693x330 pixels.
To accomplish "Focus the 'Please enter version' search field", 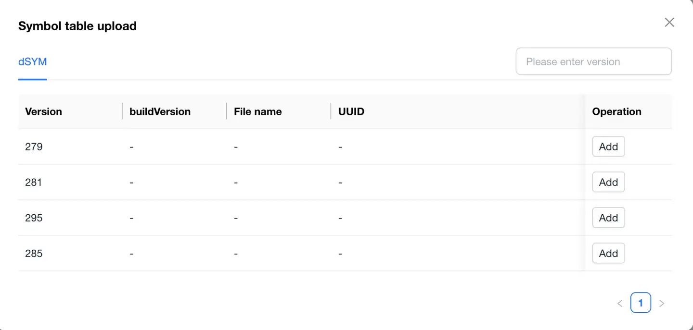I will click(x=593, y=61).
